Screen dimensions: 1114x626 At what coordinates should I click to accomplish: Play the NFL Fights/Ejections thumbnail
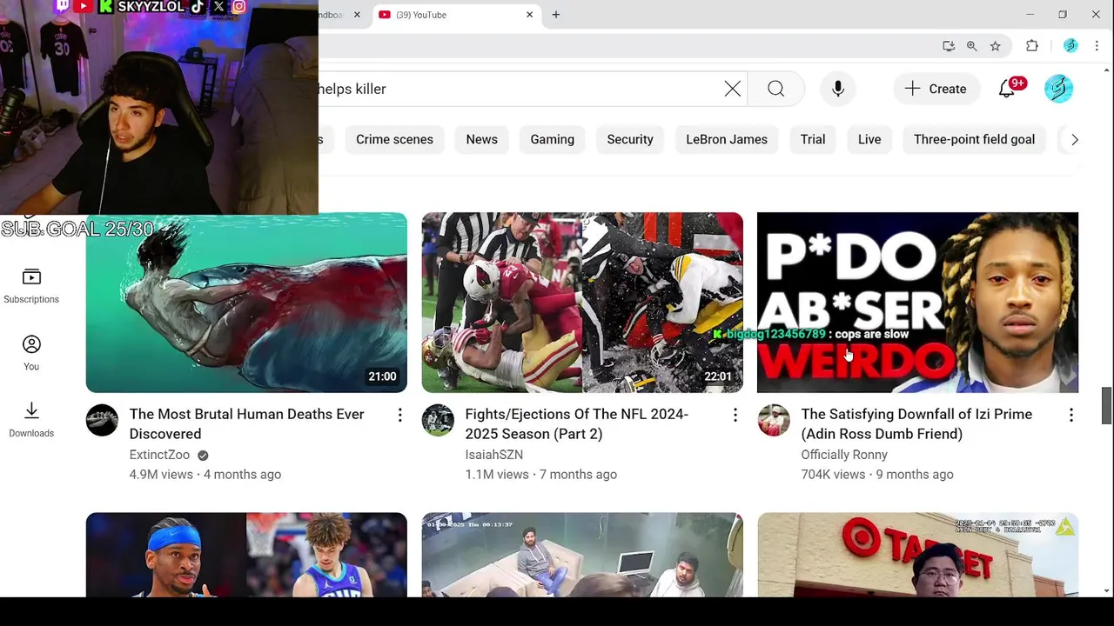(x=582, y=303)
